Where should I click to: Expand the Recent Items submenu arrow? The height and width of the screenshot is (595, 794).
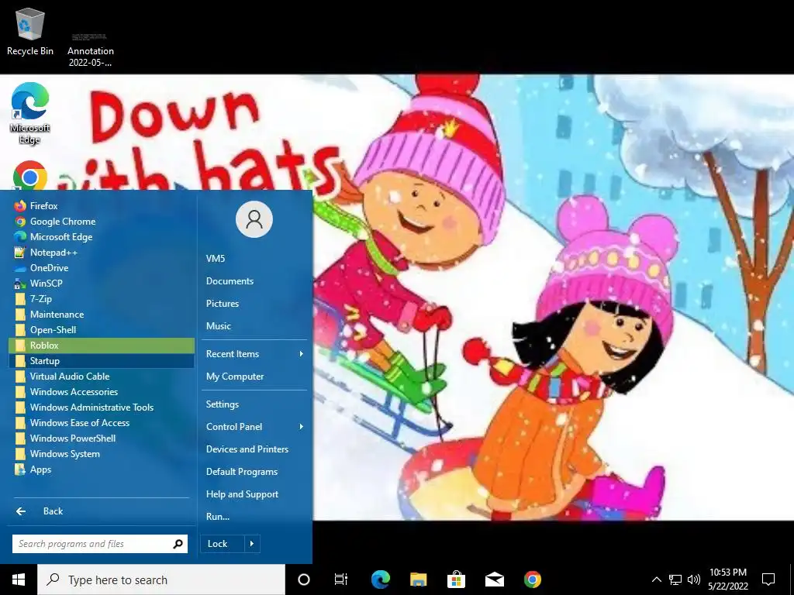click(302, 354)
